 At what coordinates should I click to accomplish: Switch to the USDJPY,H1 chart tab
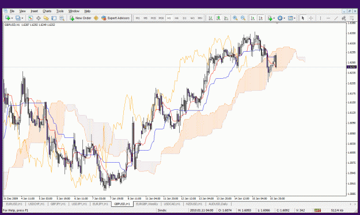pos(79,204)
